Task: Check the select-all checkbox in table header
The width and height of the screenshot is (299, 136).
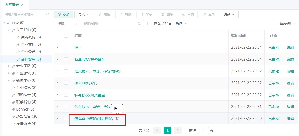Action: pos(66,36)
